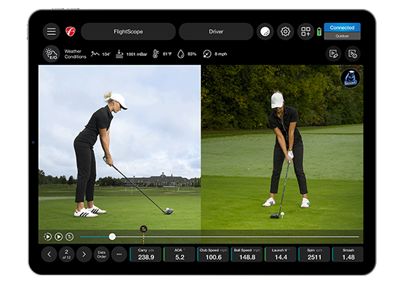Go to the next shot
Screen dimensions: 402x283
[84, 254]
